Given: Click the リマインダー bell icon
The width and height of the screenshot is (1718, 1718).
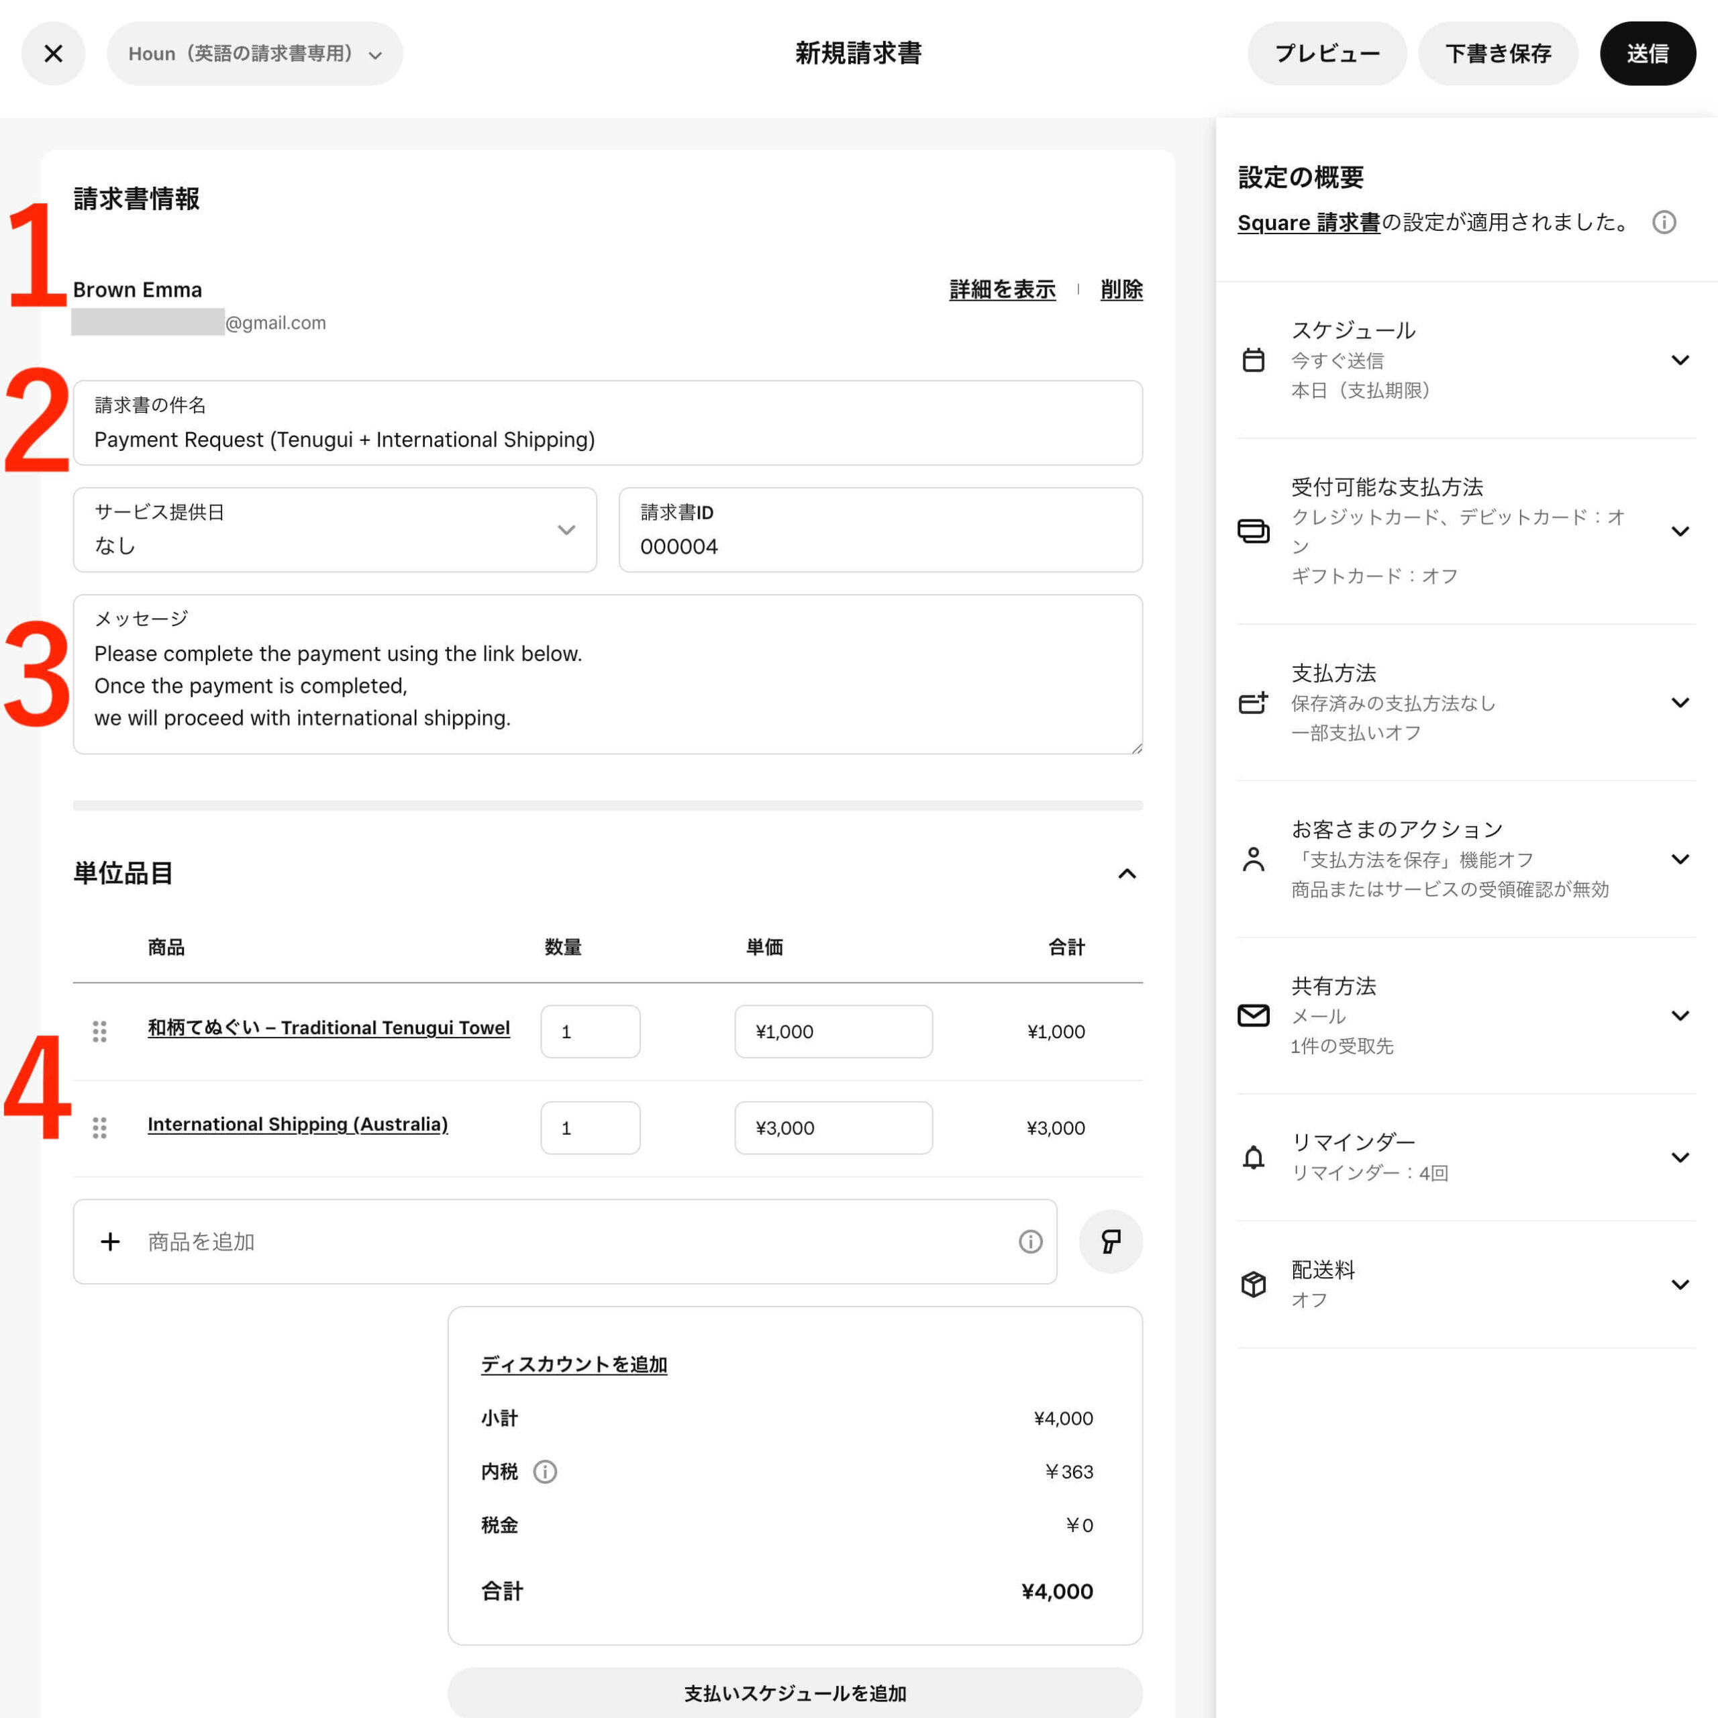Looking at the screenshot, I should click(1253, 1157).
